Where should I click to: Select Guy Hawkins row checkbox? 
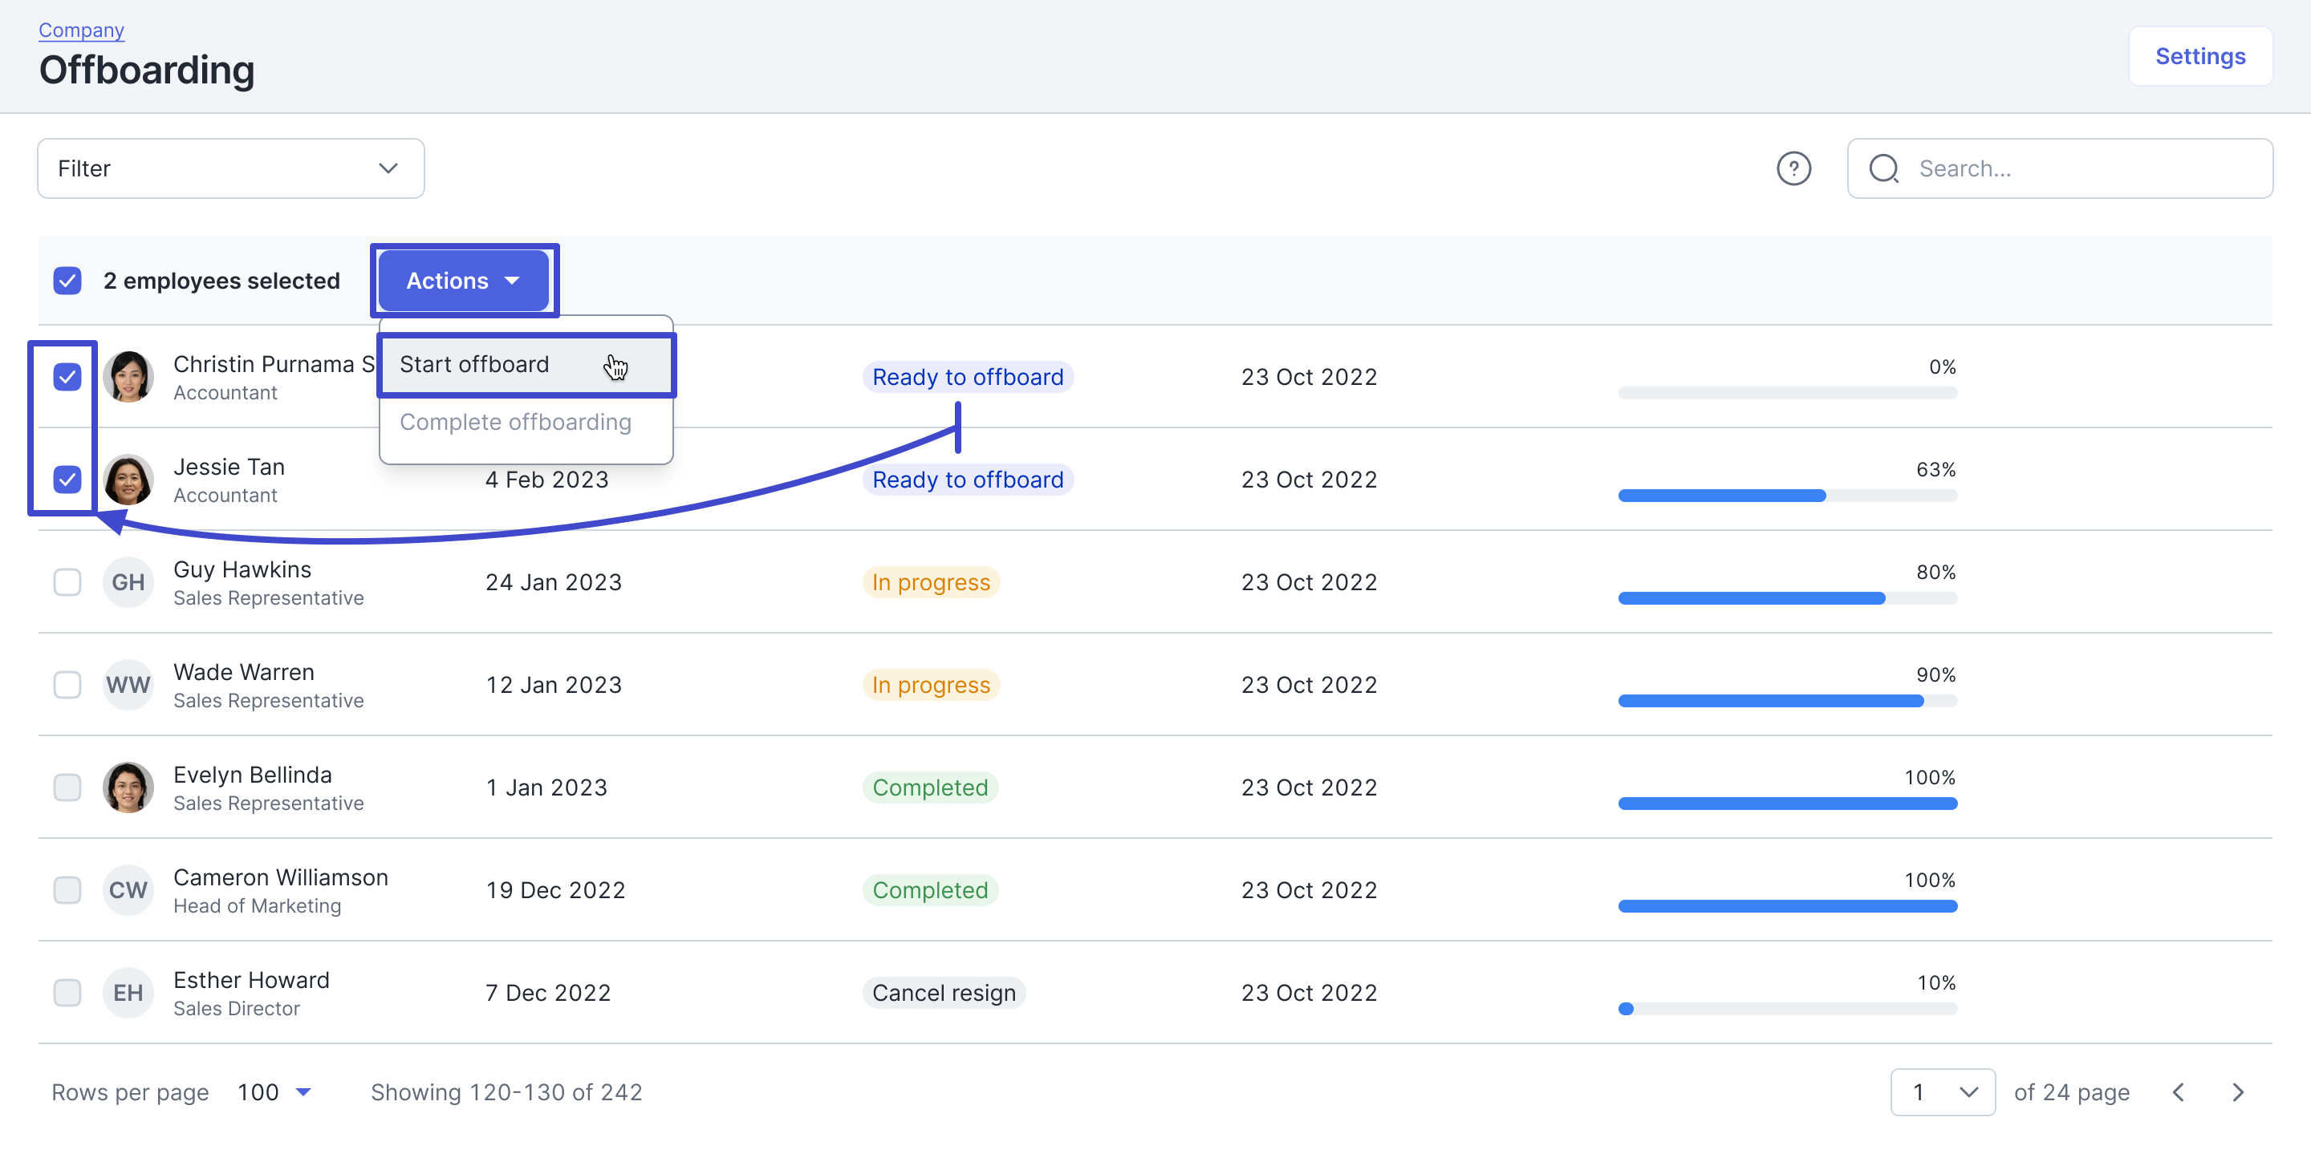click(x=67, y=581)
